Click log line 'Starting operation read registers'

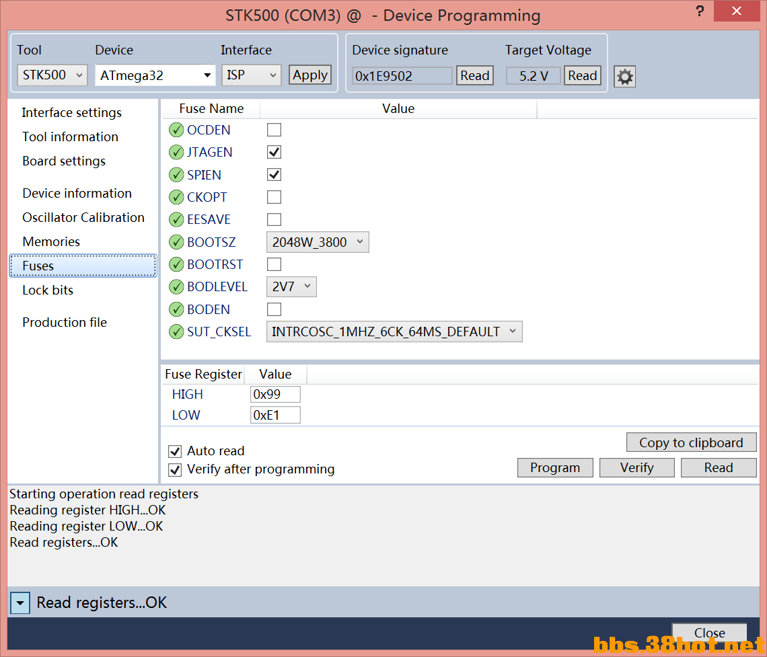(x=104, y=494)
